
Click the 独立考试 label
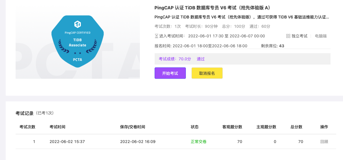pos(300,36)
